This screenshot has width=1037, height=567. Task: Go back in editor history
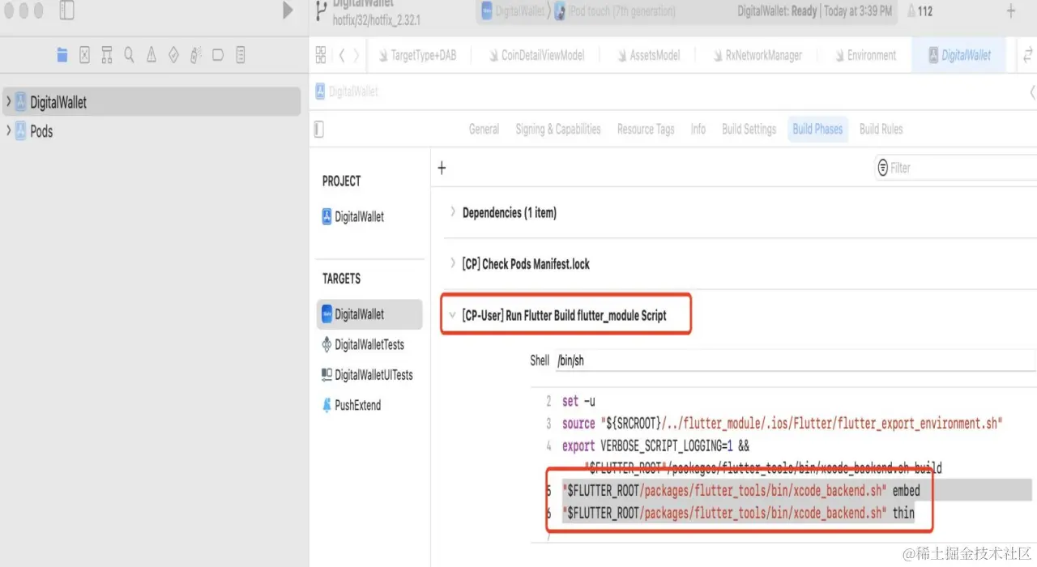click(342, 55)
